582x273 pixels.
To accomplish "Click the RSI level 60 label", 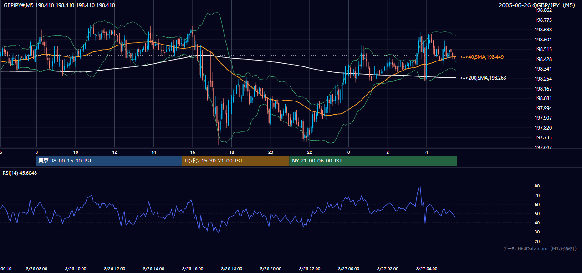I will [537, 204].
